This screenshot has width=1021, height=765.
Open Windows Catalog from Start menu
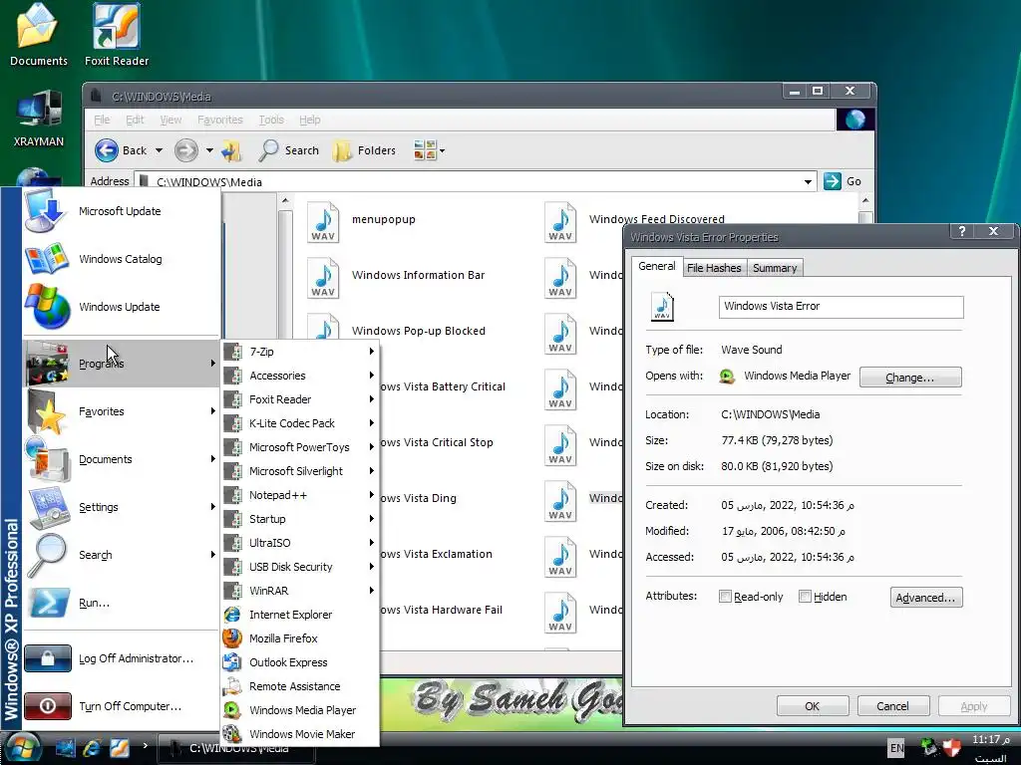[121, 259]
